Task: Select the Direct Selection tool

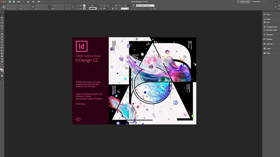Action: click(x=2, y=17)
